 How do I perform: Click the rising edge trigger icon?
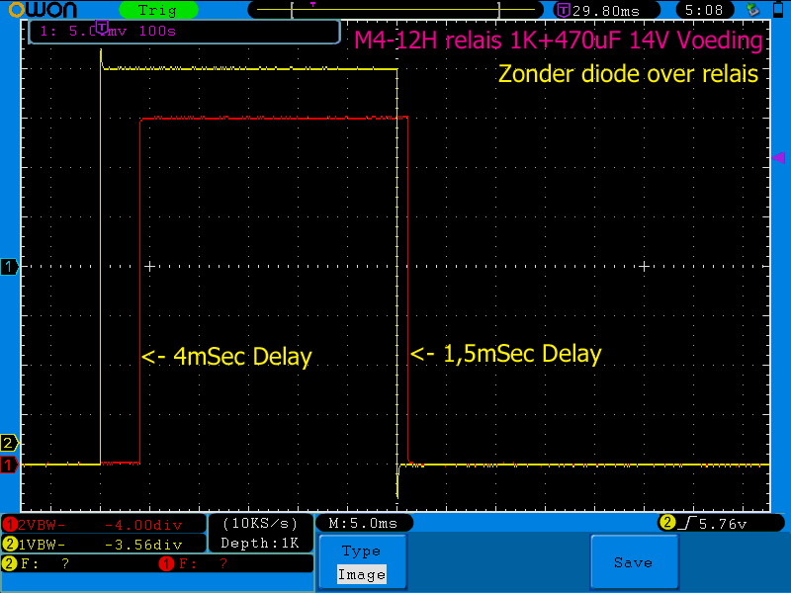tap(687, 524)
